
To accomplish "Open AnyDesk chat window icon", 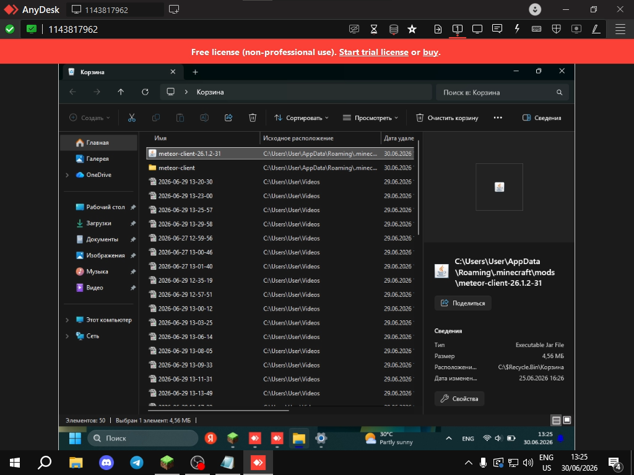I will pyautogui.click(x=497, y=29).
